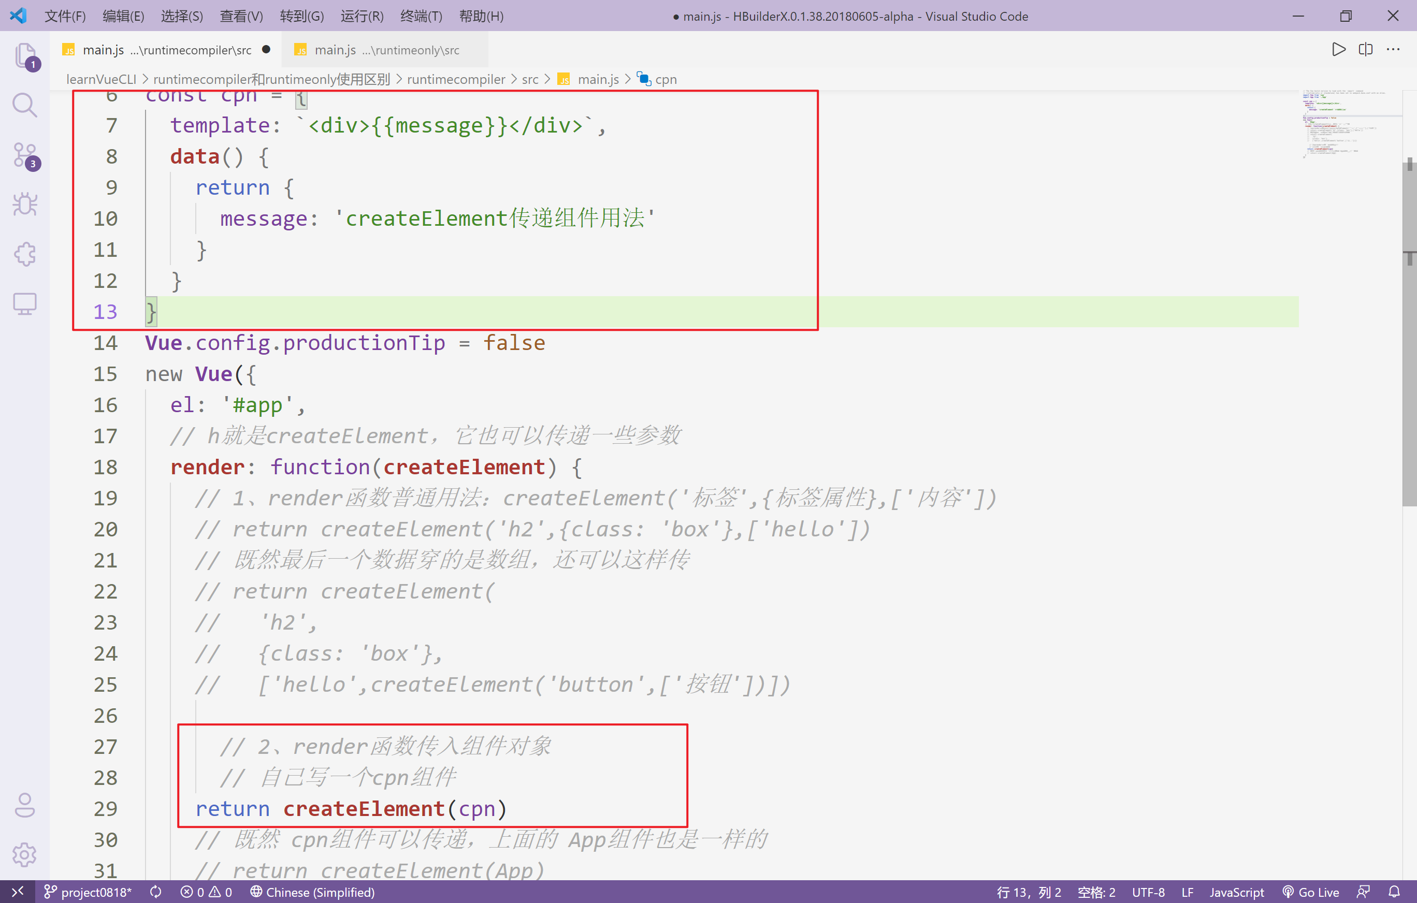1417x903 pixels.
Task: Open the 终端(T) menu
Action: [x=421, y=16]
